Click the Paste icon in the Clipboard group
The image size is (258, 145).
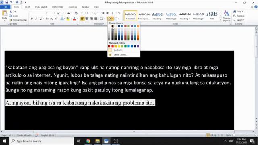point(4,13)
